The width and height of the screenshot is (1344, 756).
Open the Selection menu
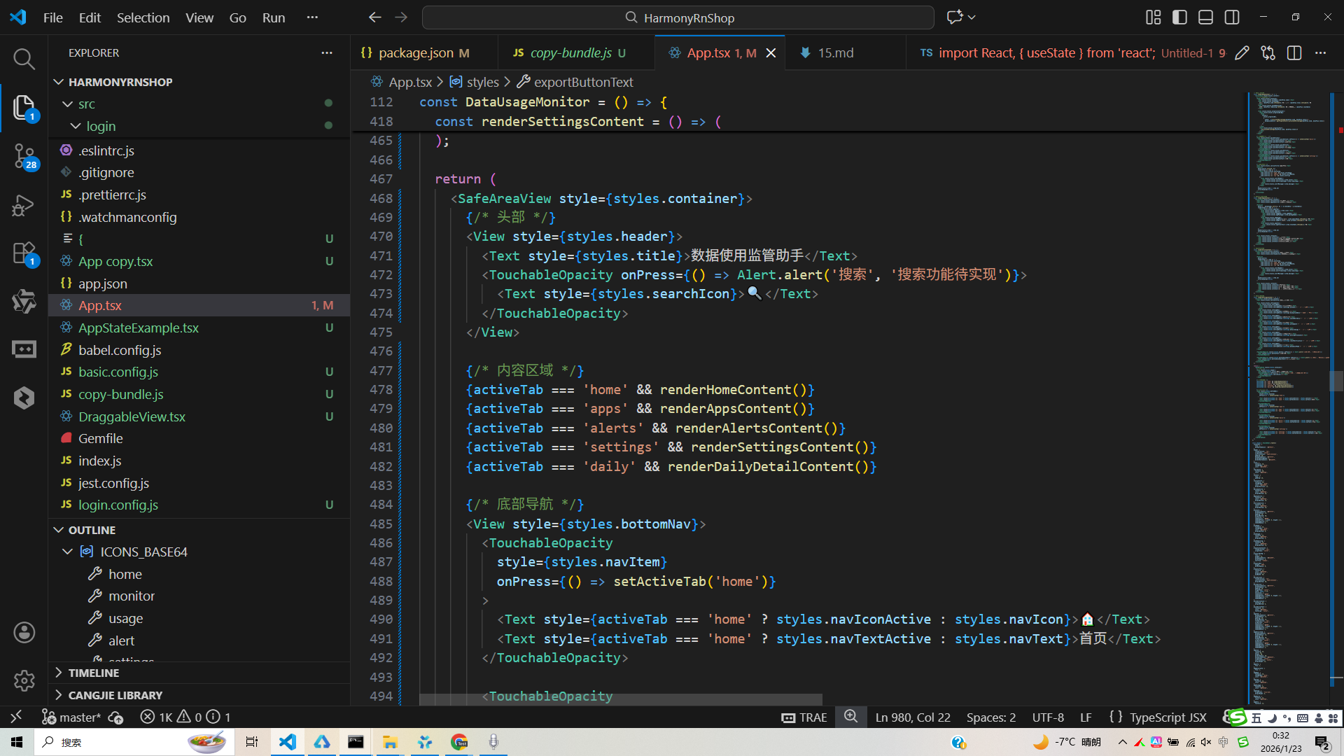coord(143,17)
